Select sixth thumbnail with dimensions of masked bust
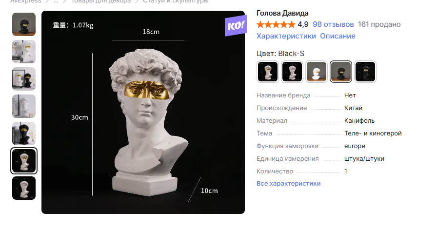 (24, 161)
